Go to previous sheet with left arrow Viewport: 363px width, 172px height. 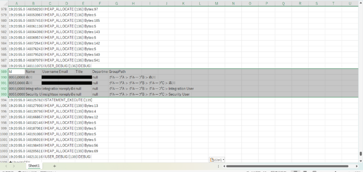(x=6, y=166)
